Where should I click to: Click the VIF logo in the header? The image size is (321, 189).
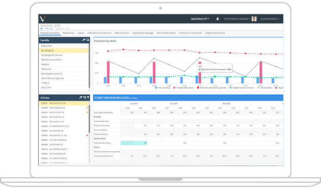(x=42, y=19)
